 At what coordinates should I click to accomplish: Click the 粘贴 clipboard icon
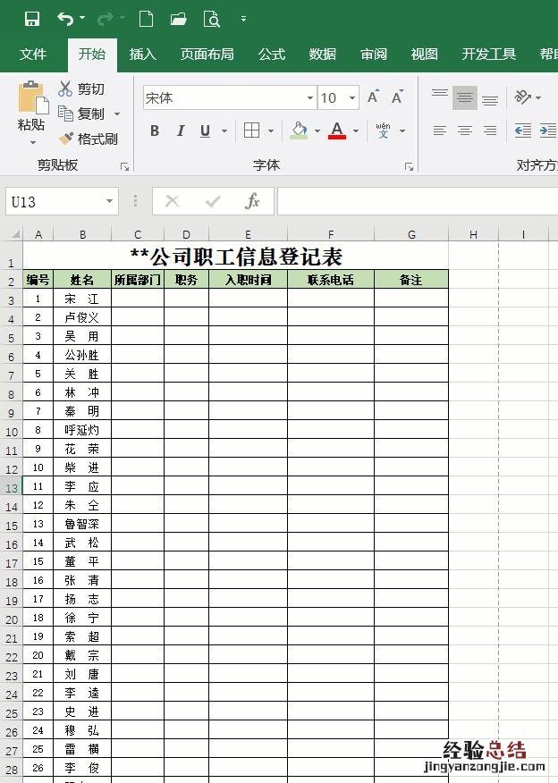[x=33, y=97]
